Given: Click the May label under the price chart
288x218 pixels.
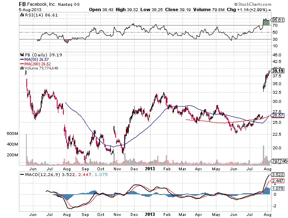Looking at the screenshot, I should pos(216,169).
